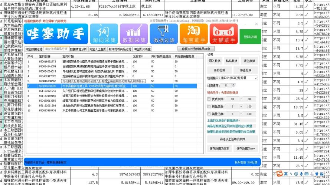The image size is (330, 185).
Task: Click the 粘贴数据 button
Action: tap(232, 61)
